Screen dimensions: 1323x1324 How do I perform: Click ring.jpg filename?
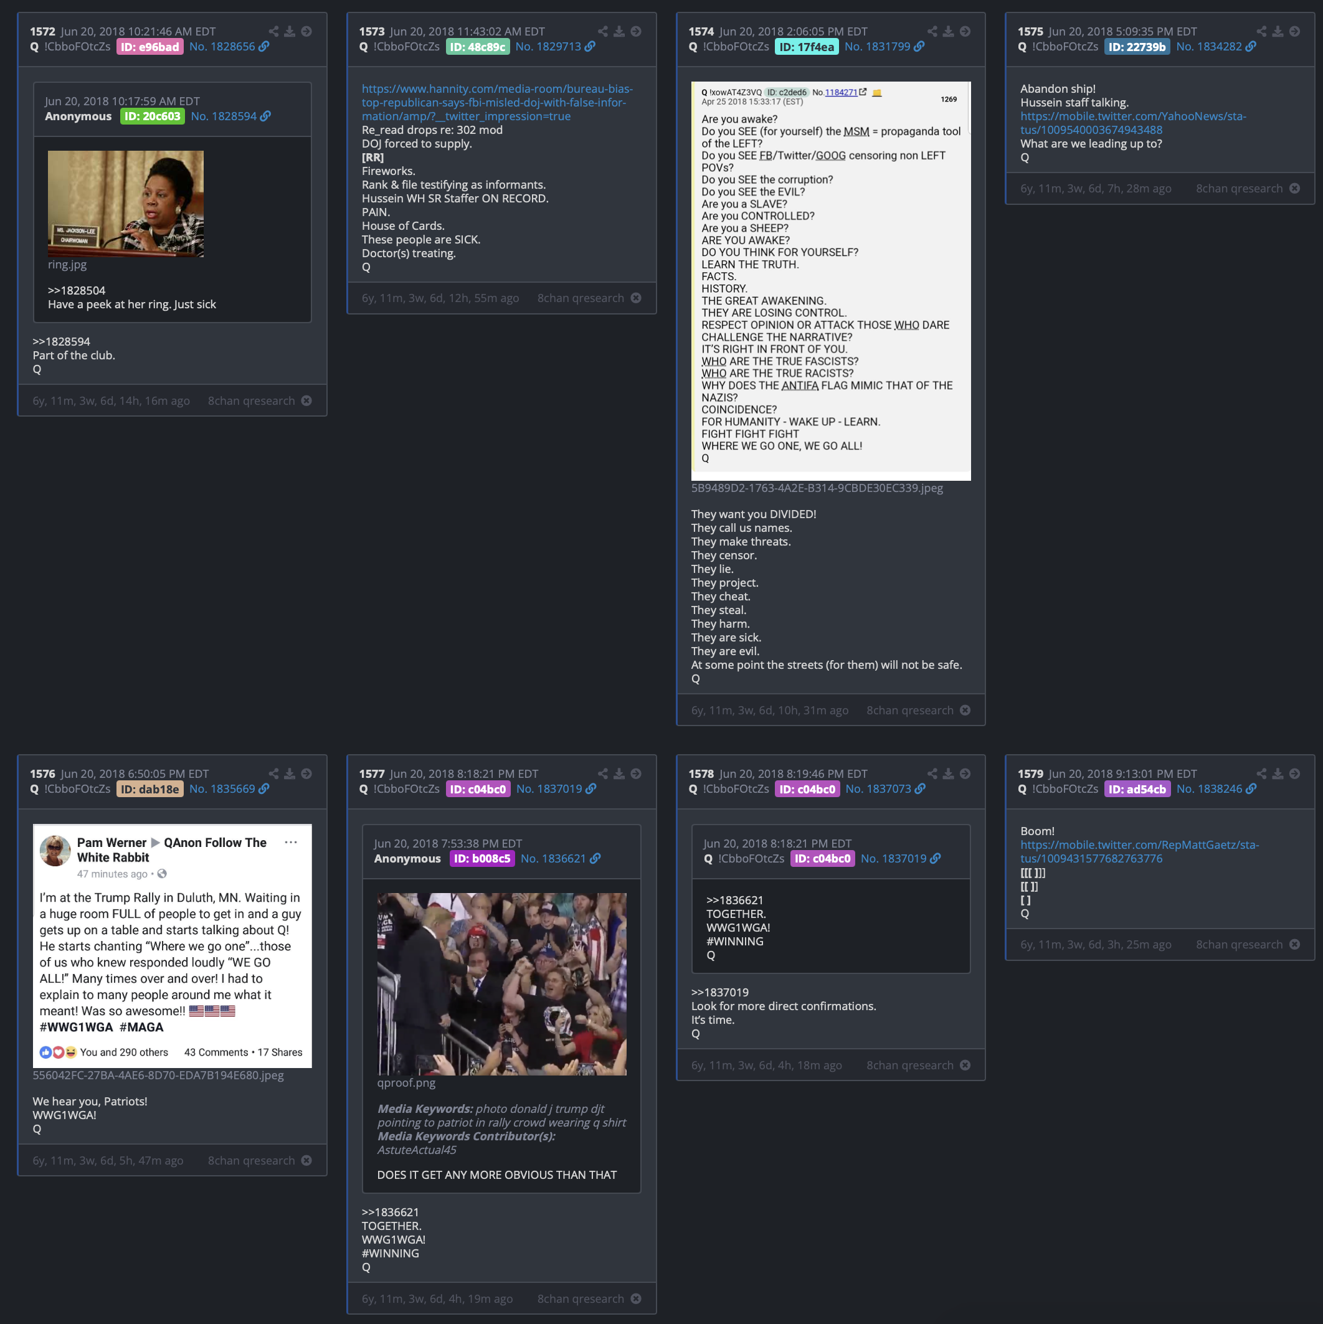click(x=67, y=265)
